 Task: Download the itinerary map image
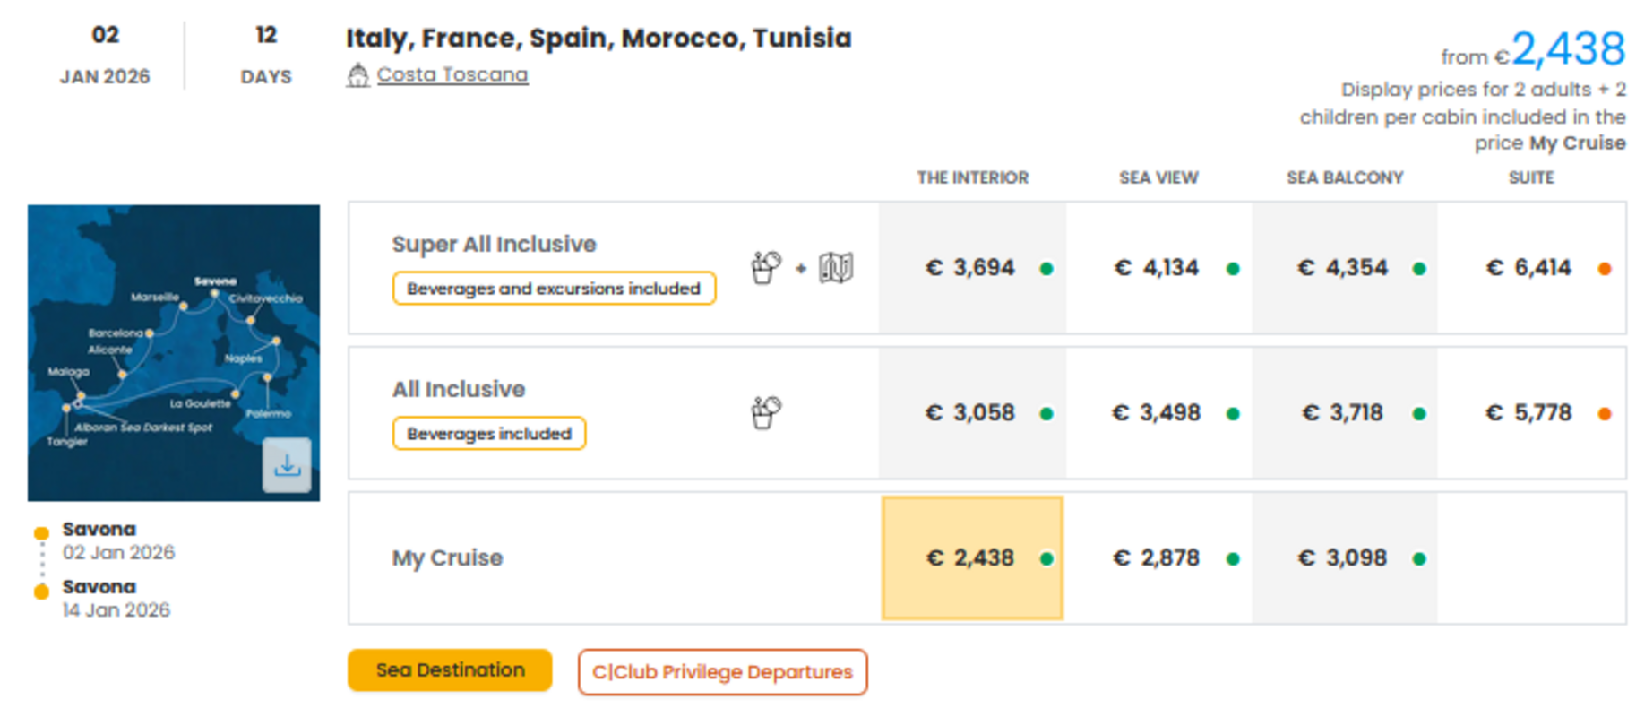pos(287,465)
